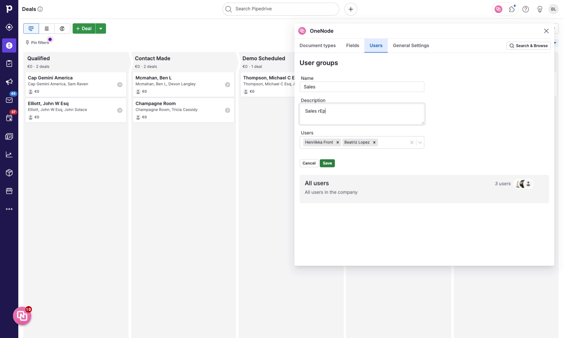
Task: Open the Pipedrive logo home
Action: click(x=9, y=9)
